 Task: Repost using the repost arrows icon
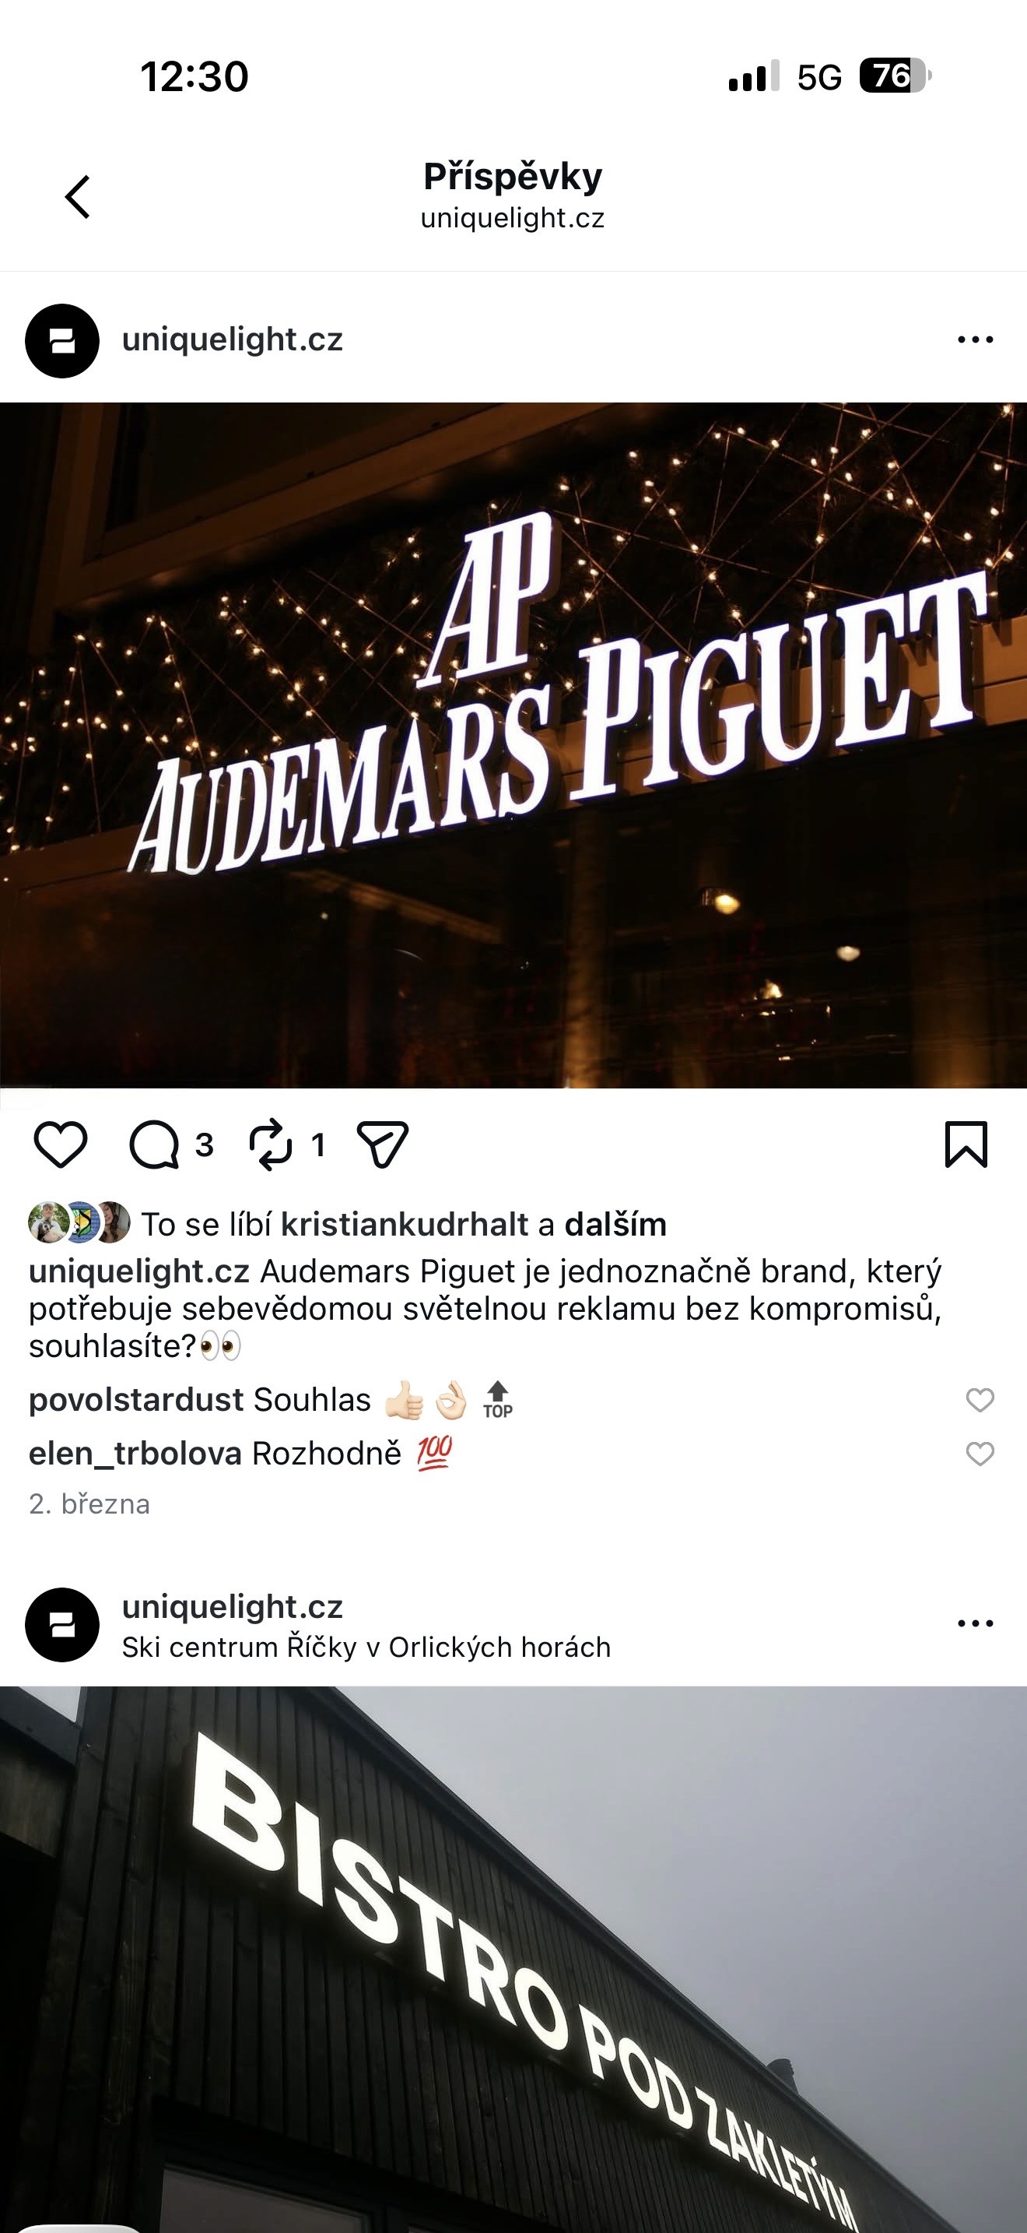[271, 1145]
